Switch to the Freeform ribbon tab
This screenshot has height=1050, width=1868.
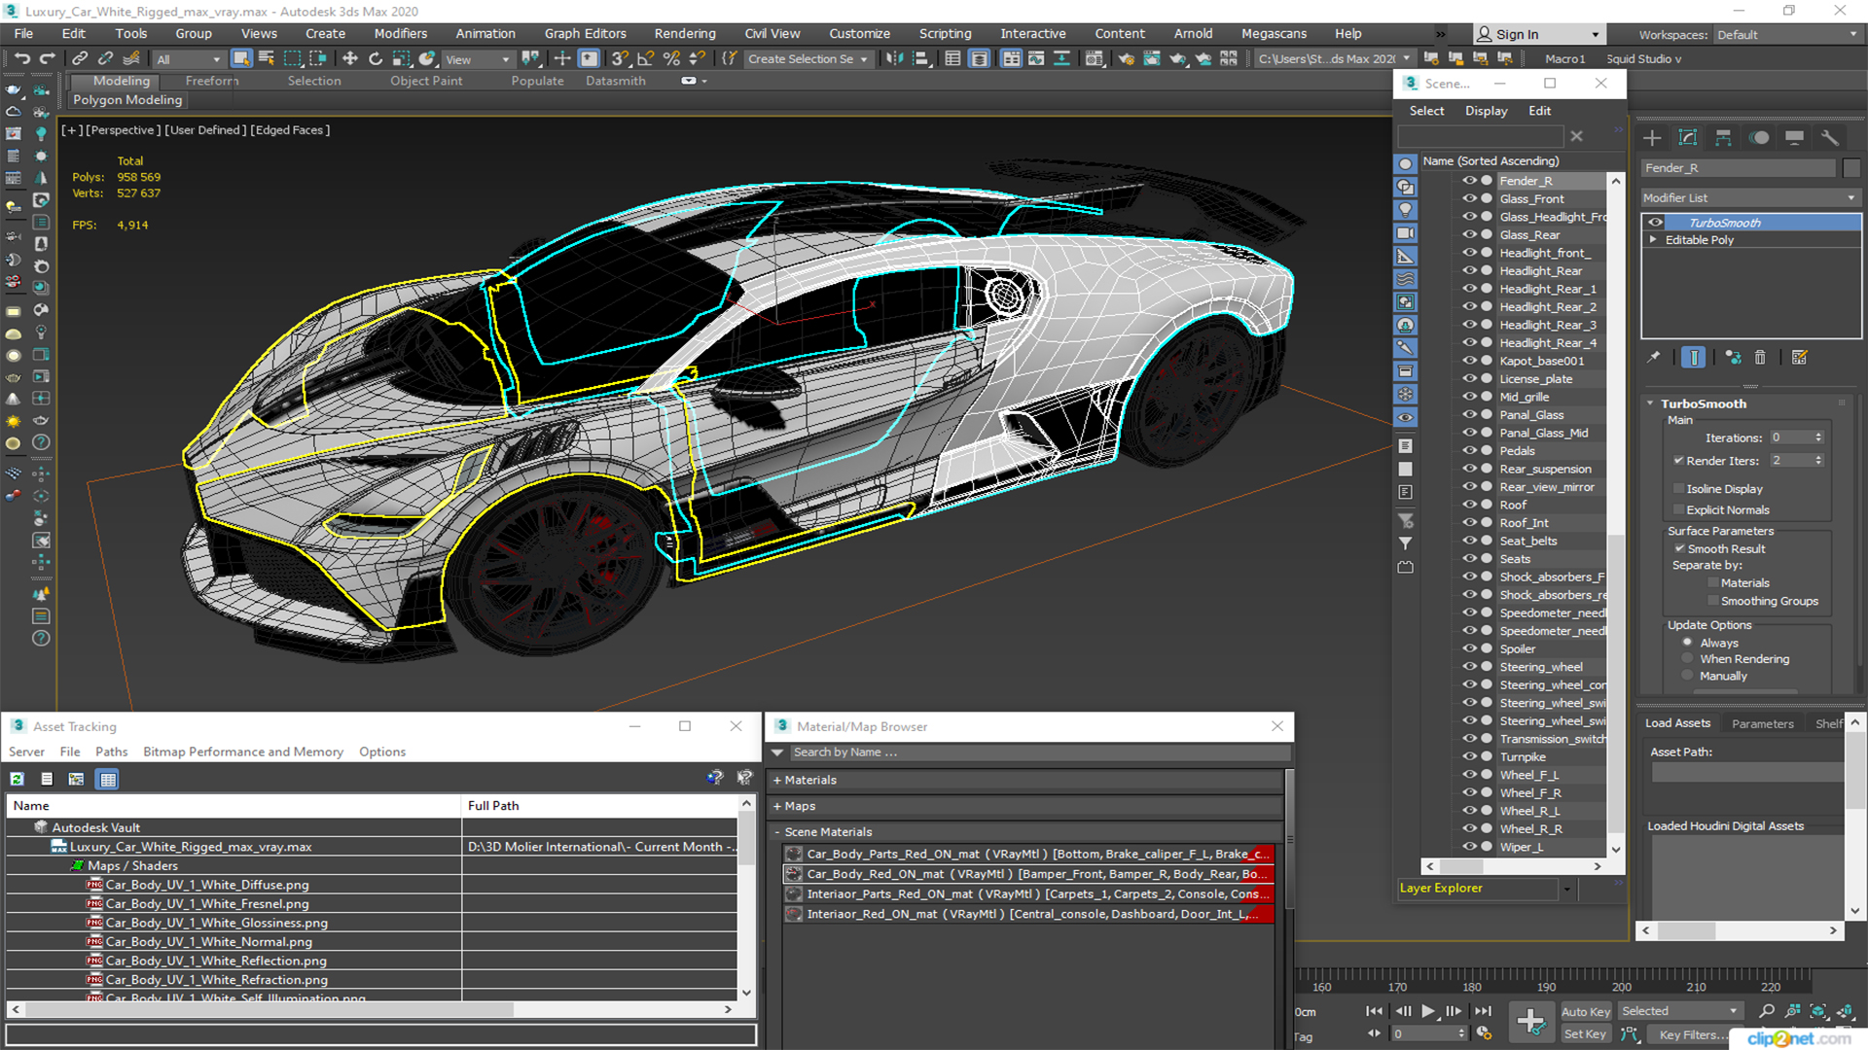point(211,81)
